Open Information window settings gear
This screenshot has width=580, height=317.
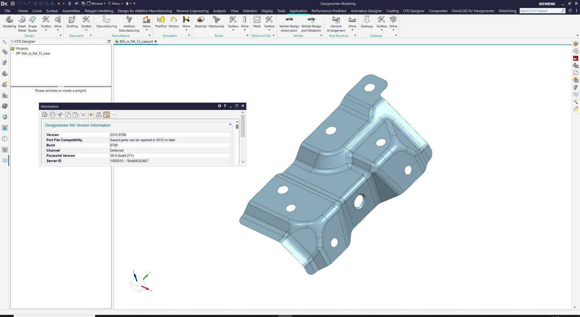click(x=219, y=106)
